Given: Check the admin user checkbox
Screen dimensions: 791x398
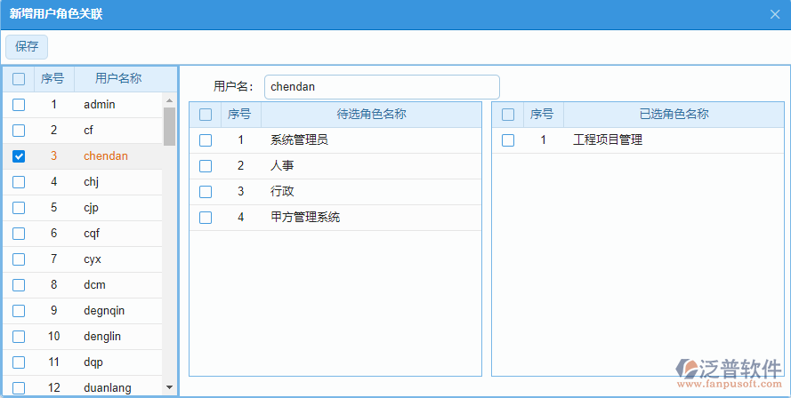Looking at the screenshot, I should coord(19,105).
